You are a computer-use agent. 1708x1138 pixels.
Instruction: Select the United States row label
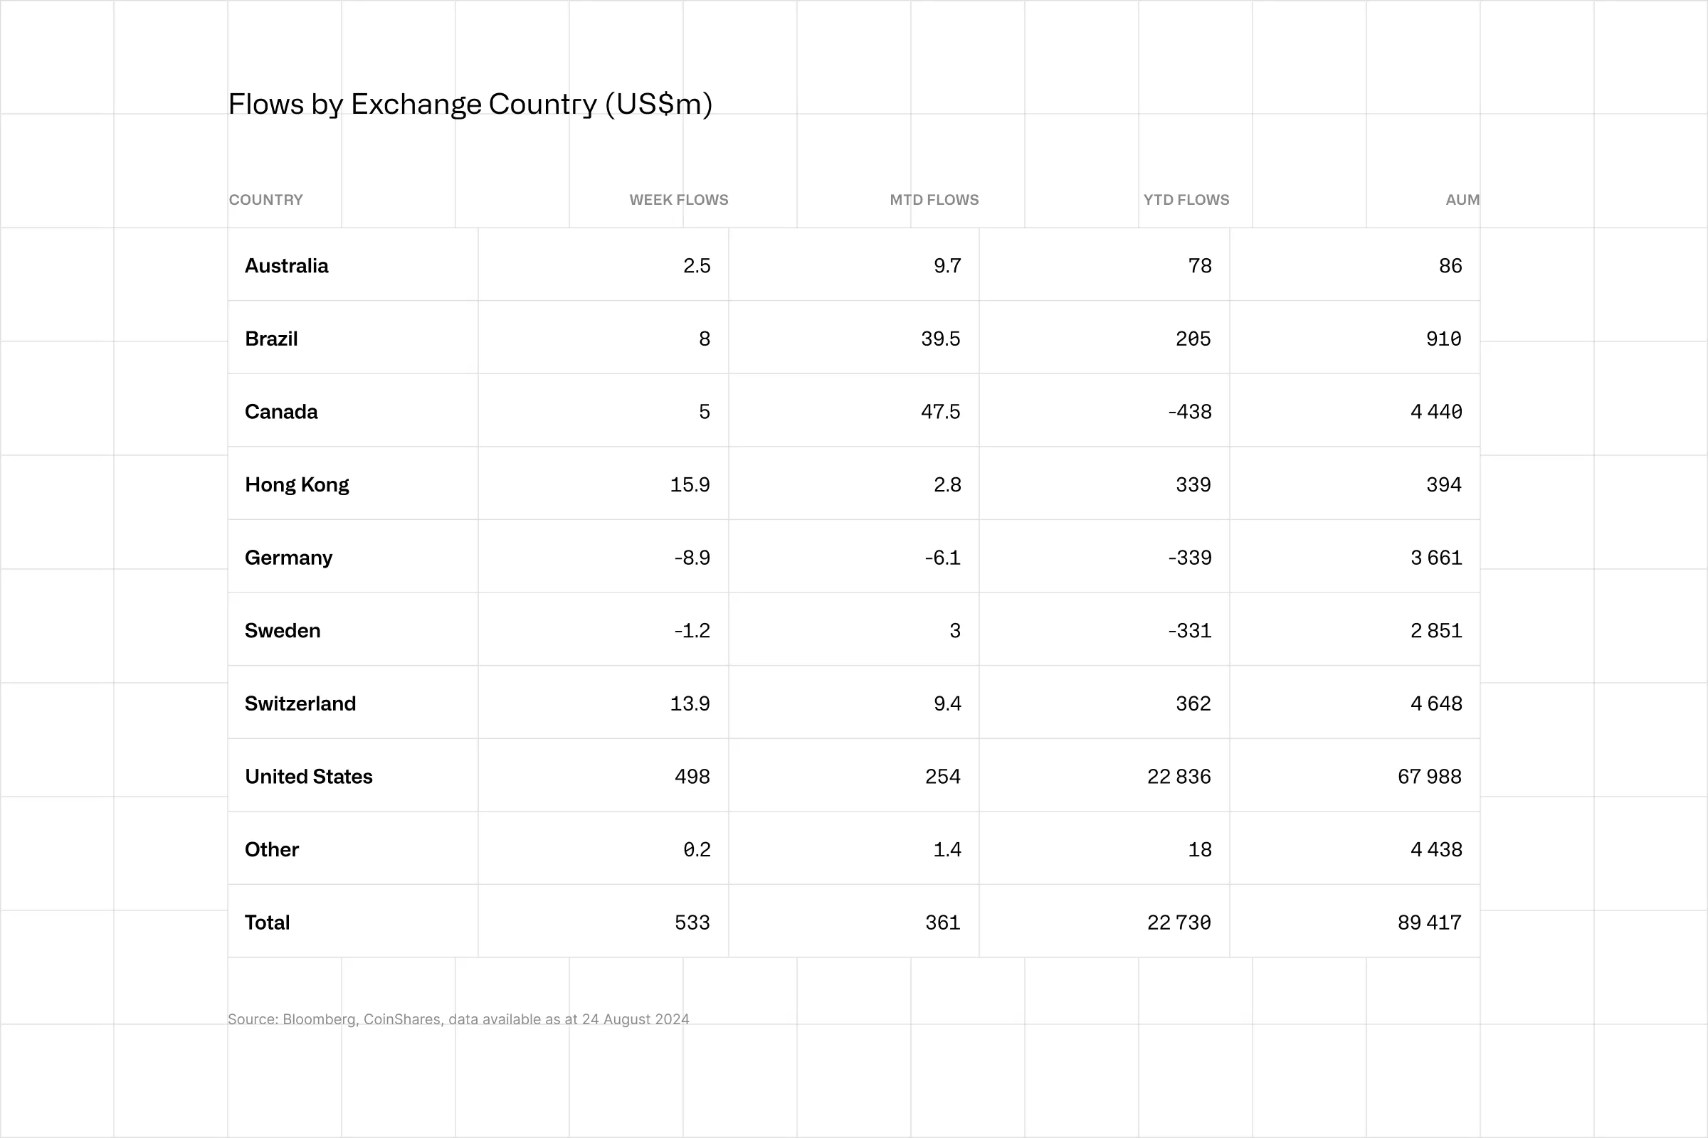pos(309,777)
